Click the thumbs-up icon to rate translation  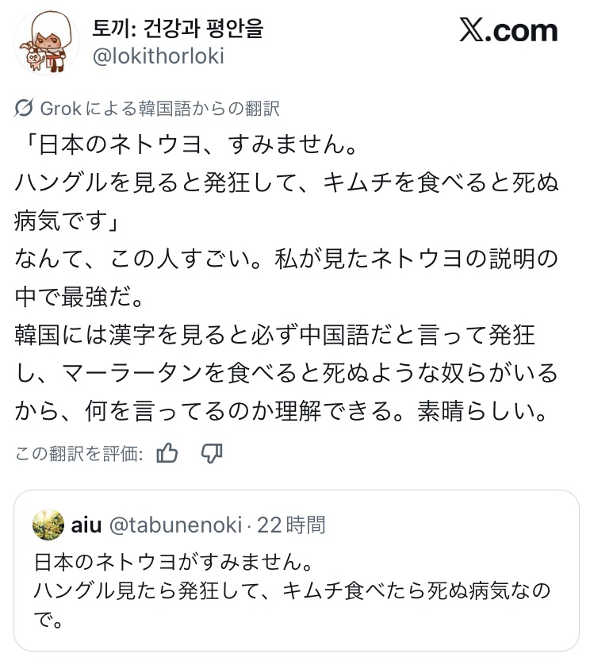[167, 453]
